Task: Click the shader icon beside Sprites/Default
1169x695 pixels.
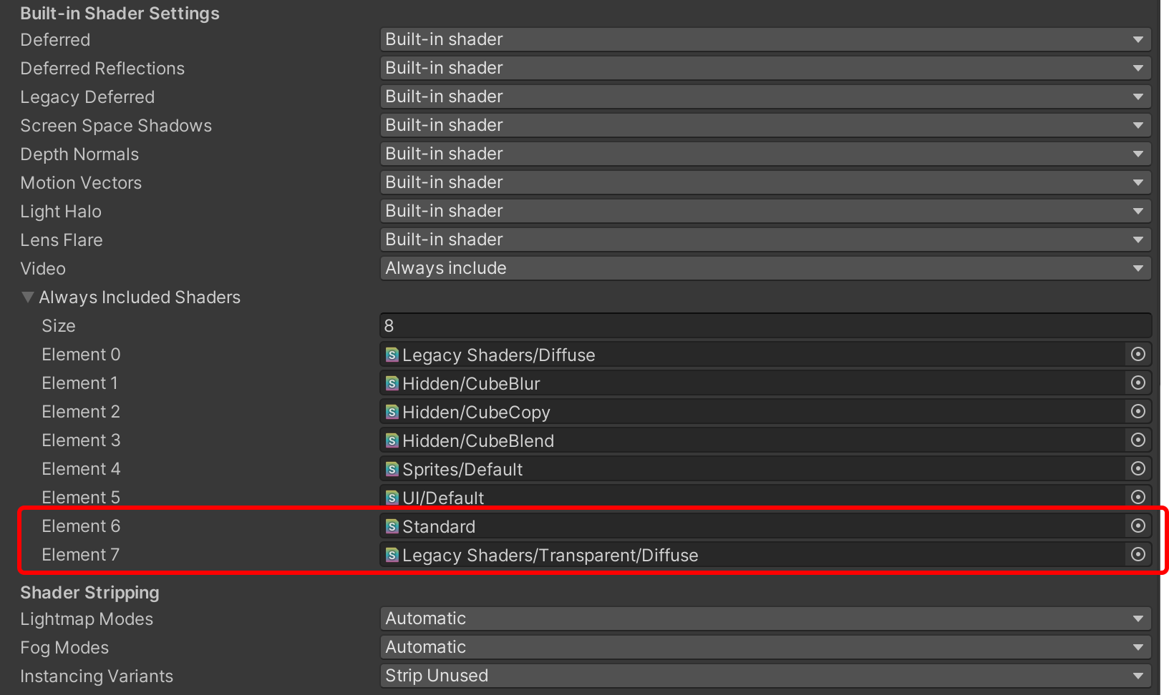Action: pyautogui.click(x=392, y=468)
